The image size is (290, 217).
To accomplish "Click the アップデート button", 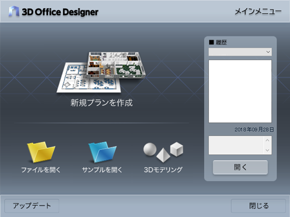I will (32, 206).
